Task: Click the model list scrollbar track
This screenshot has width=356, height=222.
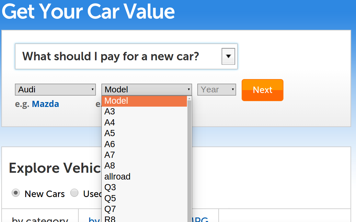Action: [189, 161]
